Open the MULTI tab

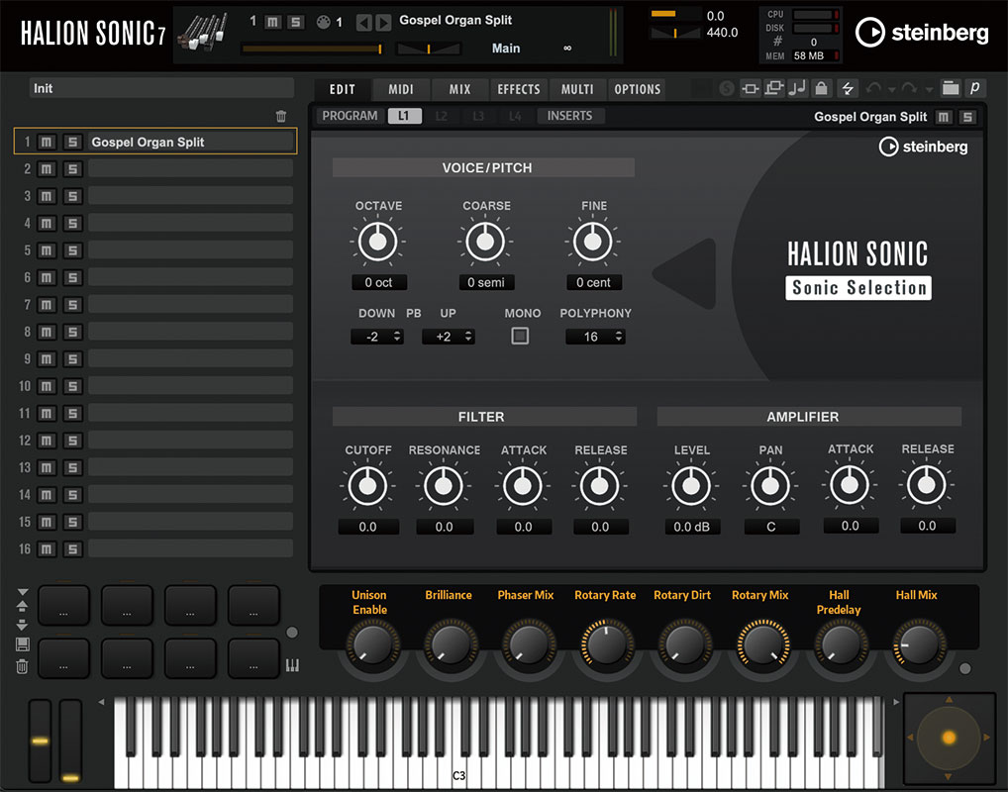[576, 89]
